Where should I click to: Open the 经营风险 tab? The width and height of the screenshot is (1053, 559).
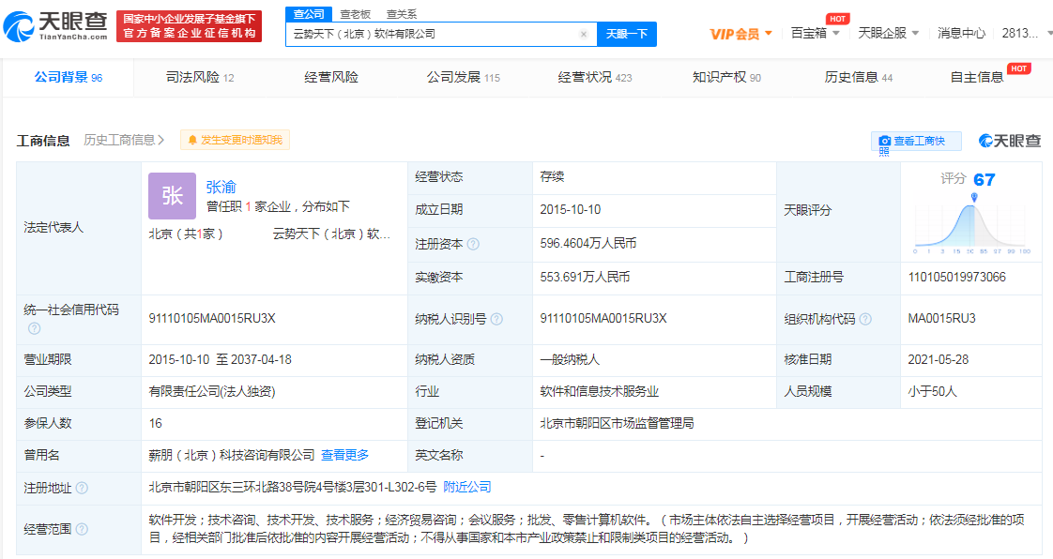click(x=331, y=77)
